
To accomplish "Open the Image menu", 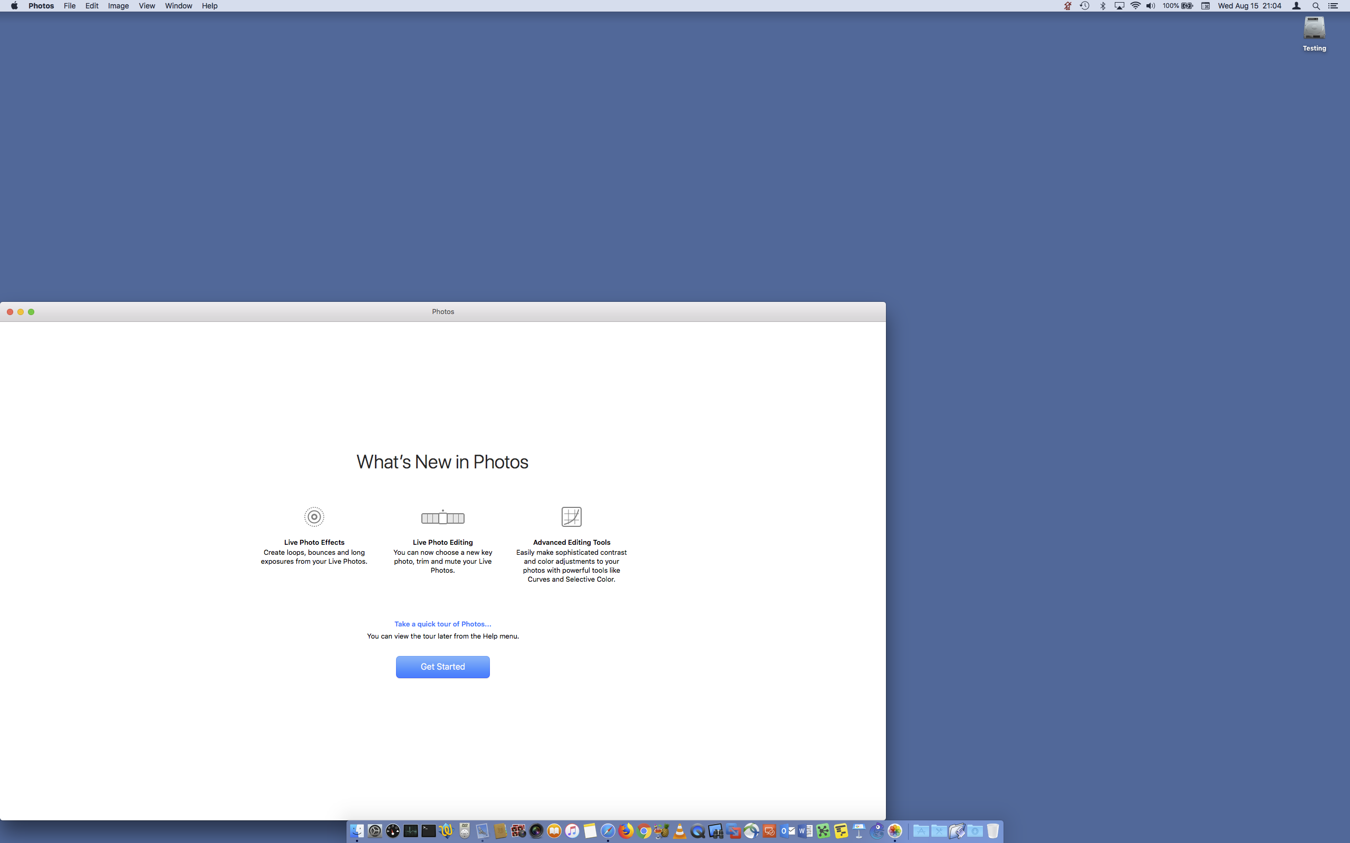I will click(118, 6).
